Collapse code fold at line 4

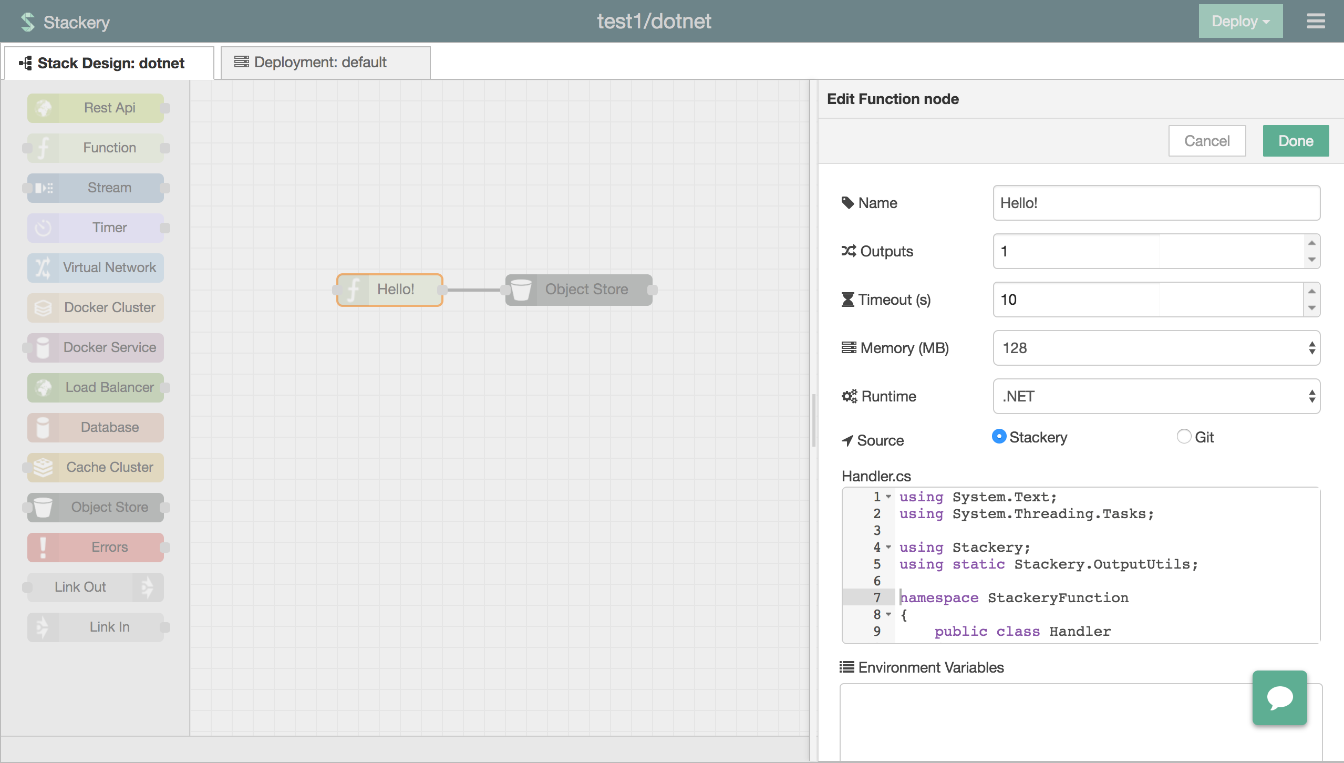888,547
